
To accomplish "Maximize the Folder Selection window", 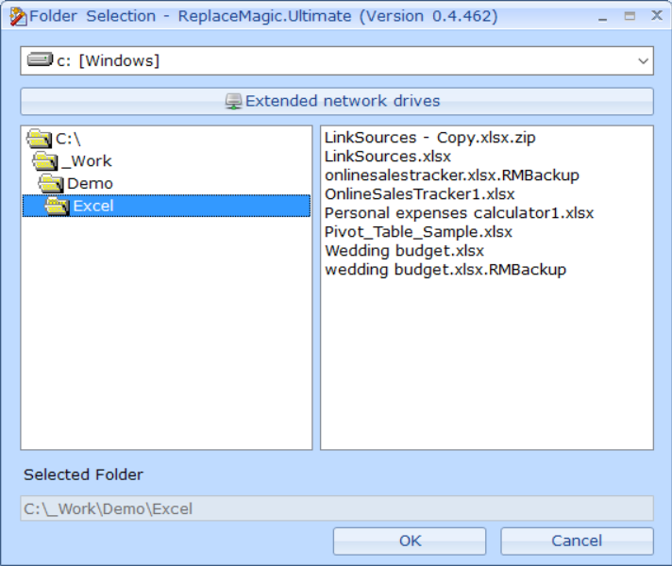I will pos(630,16).
